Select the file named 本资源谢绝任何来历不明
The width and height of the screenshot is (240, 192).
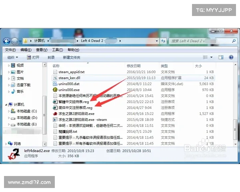pos(90,96)
